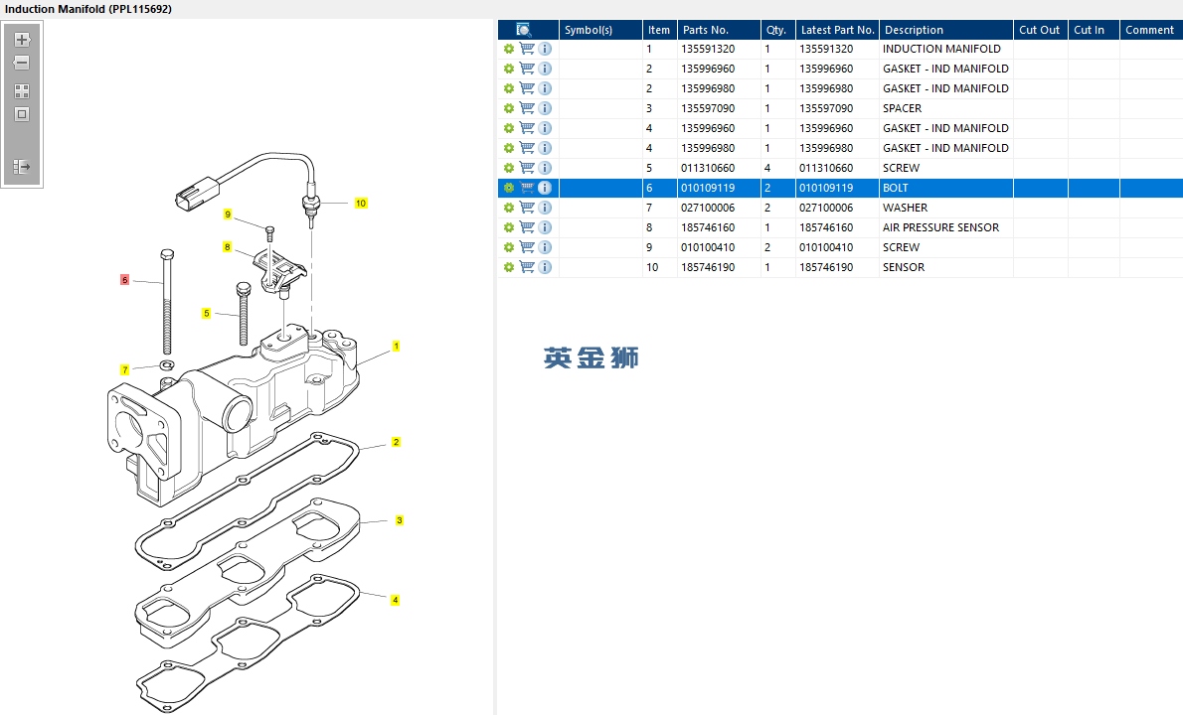Sort by Parts No. column header

point(719,30)
